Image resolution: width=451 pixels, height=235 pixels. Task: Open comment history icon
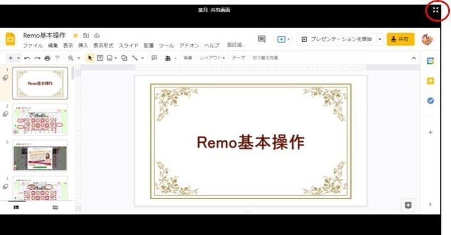click(x=262, y=39)
